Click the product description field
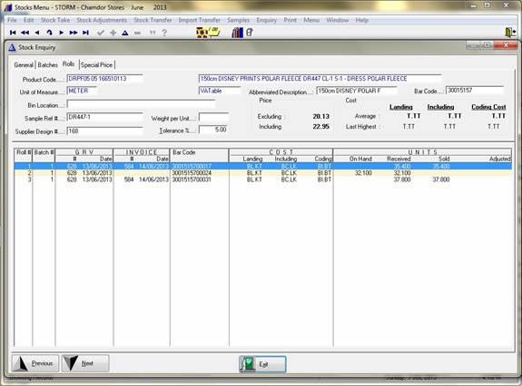522x386 pixels. point(320,79)
